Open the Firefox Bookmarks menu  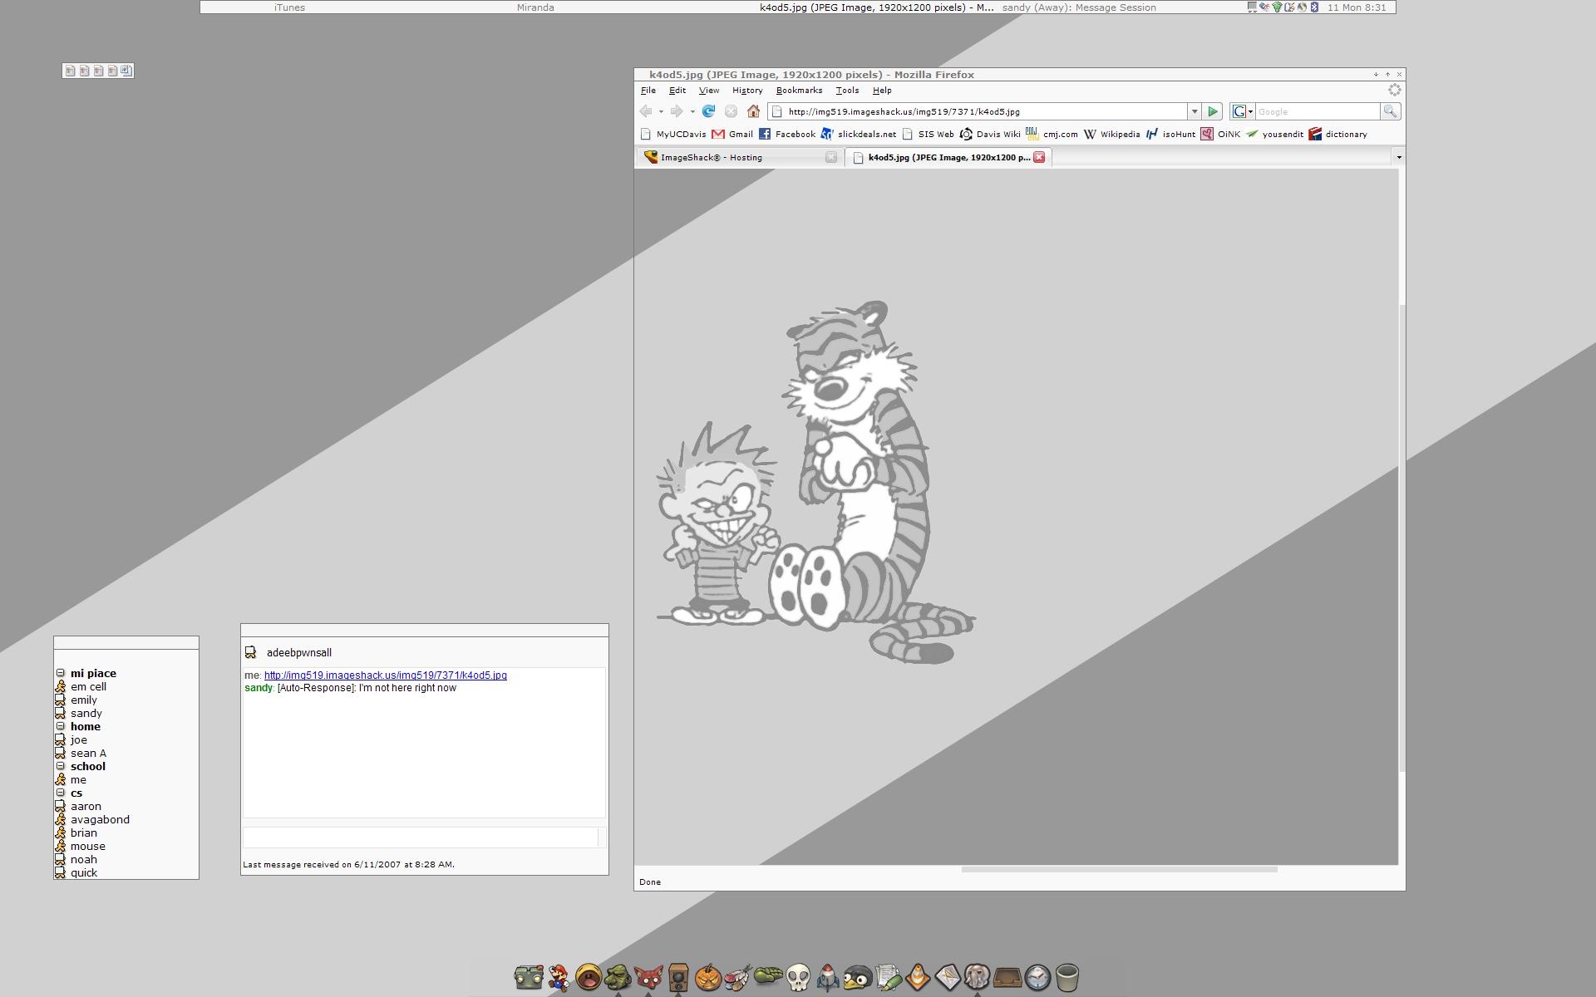[x=799, y=91]
